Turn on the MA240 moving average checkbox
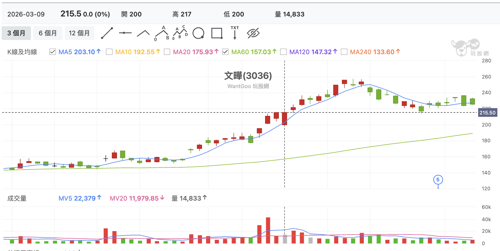 344,52
